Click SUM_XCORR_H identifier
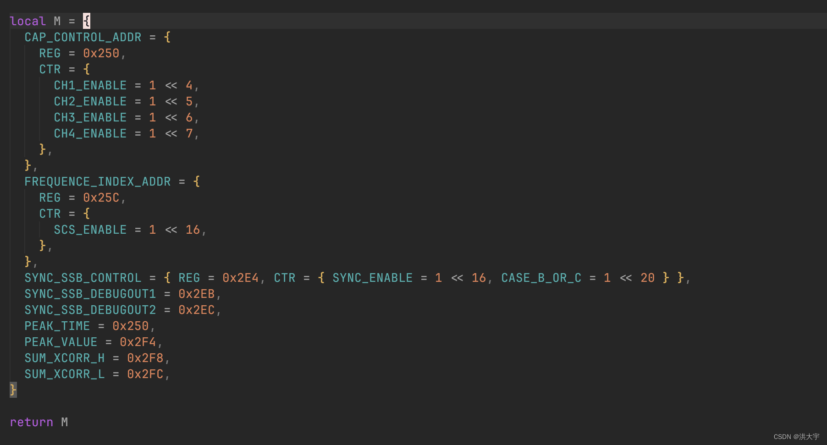The height and width of the screenshot is (445, 827). (x=65, y=358)
